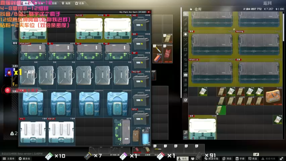Select the keys filter in stash sidebar
Image resolution: width=286 pixels, height=161 pixels.
click(186, 90)
